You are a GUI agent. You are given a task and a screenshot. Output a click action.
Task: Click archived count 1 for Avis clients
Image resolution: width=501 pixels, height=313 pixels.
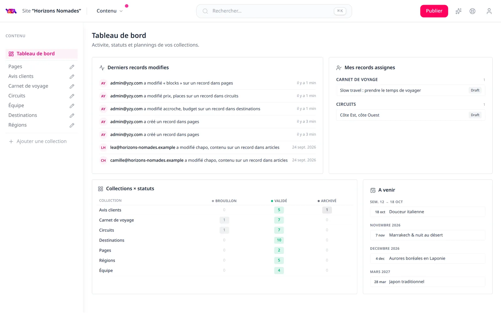(x=327, y=210)
